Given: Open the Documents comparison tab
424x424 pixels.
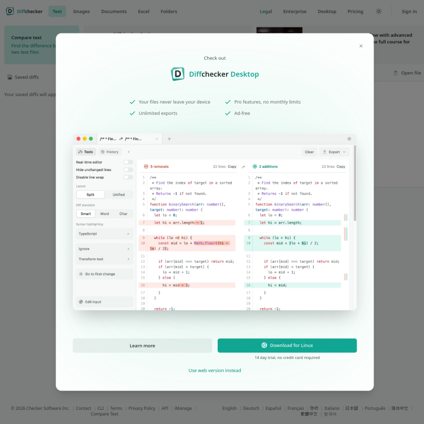Looking at the screenshot, I should pyautogui.click(x=114, y=11).
